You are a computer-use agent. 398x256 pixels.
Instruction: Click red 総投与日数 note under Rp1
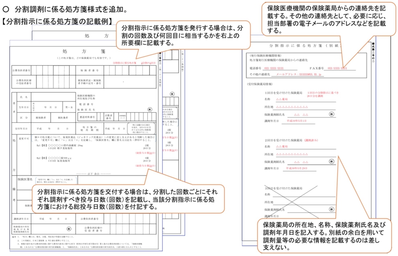[145, 153]
